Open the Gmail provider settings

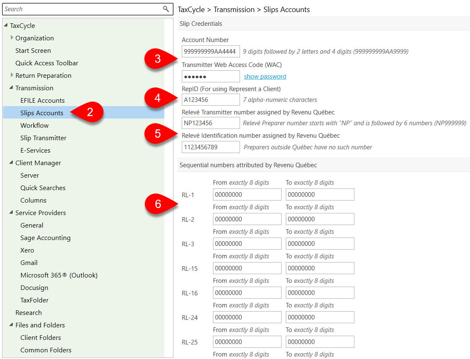(x=29, y=262)
